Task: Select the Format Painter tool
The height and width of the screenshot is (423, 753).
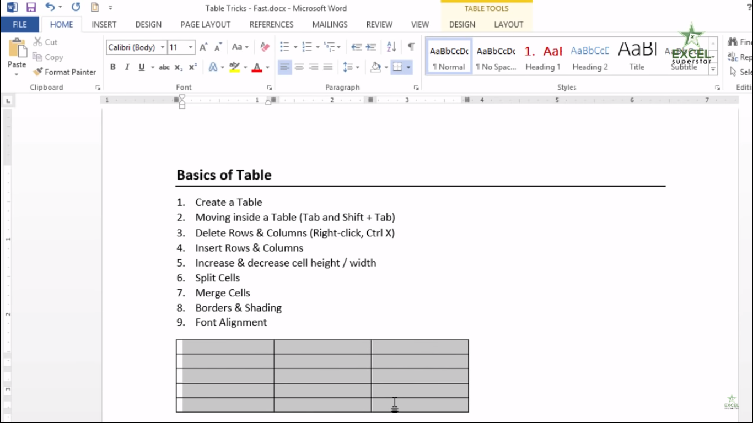Action: [x=64, y=72]
